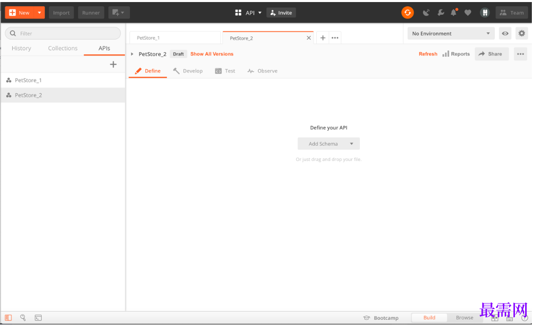Select the Define tab
This screenshot has height=326, width=537.
tap(148, 71)
